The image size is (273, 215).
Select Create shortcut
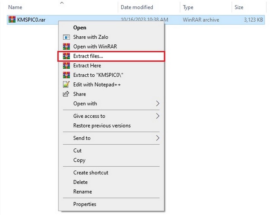point(91,173)
